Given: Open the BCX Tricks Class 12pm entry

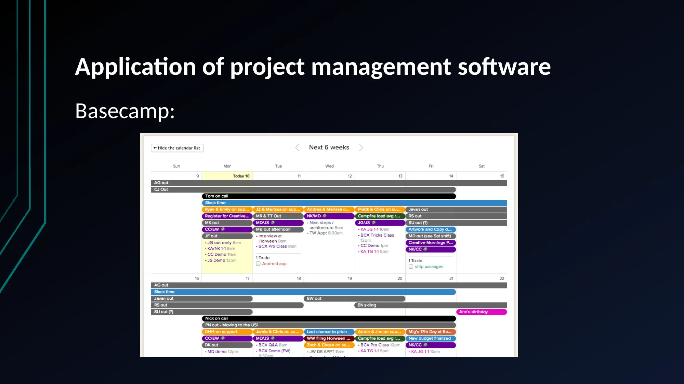Looking at the screenshot, I should (377, 238).
